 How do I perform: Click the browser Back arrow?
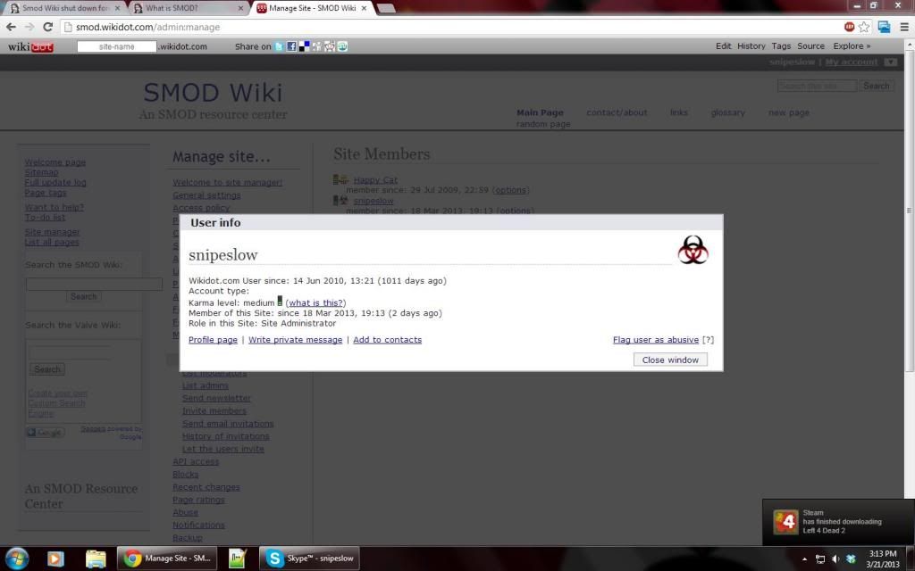11,27
